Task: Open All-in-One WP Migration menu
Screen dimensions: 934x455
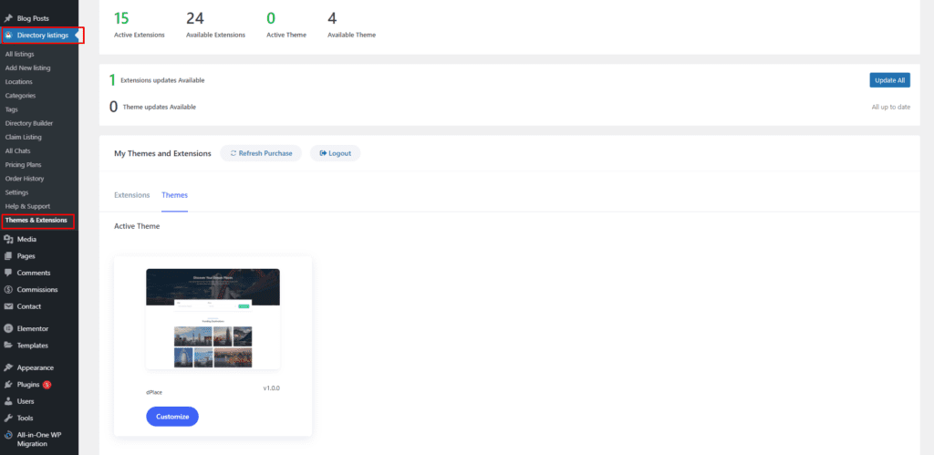Action: coord(41,439)
